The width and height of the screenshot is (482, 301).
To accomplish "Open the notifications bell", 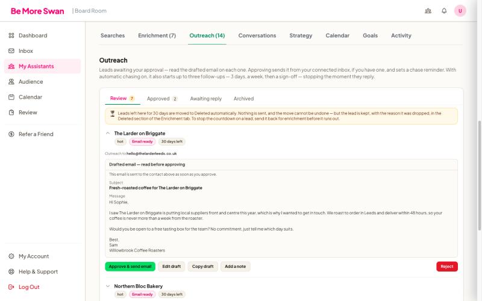I will [444, 11].
